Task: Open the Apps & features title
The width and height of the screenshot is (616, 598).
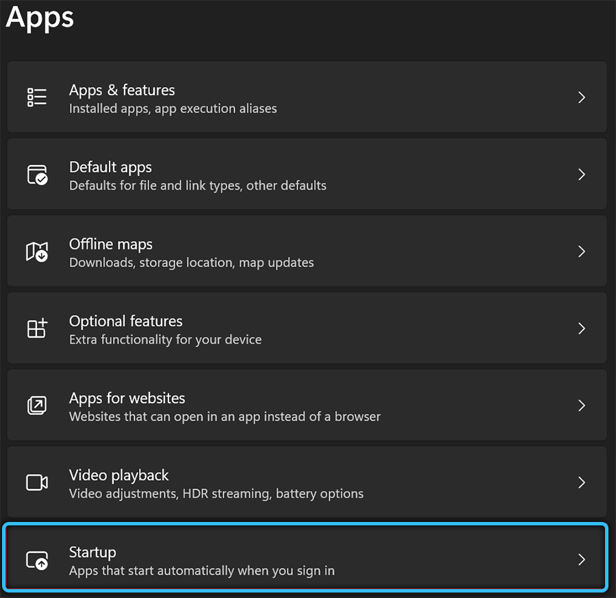Action: pyautogui.click(x=122, y=90)
